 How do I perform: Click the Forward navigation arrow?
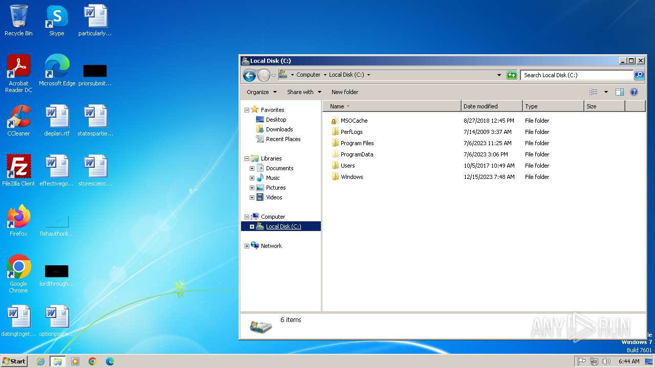pyautogui.click(x=264, y=75)
